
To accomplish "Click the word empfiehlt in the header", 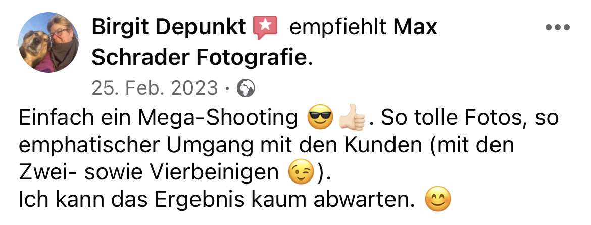I will (338, 28).
